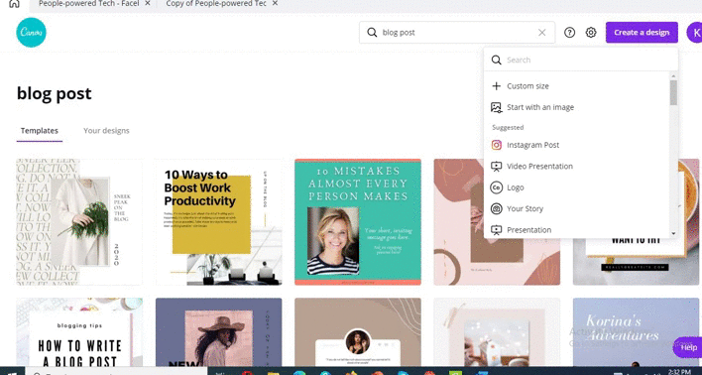Pick Presentation from the dropdown list
702x375 pixels.
[x=528, y=230]
